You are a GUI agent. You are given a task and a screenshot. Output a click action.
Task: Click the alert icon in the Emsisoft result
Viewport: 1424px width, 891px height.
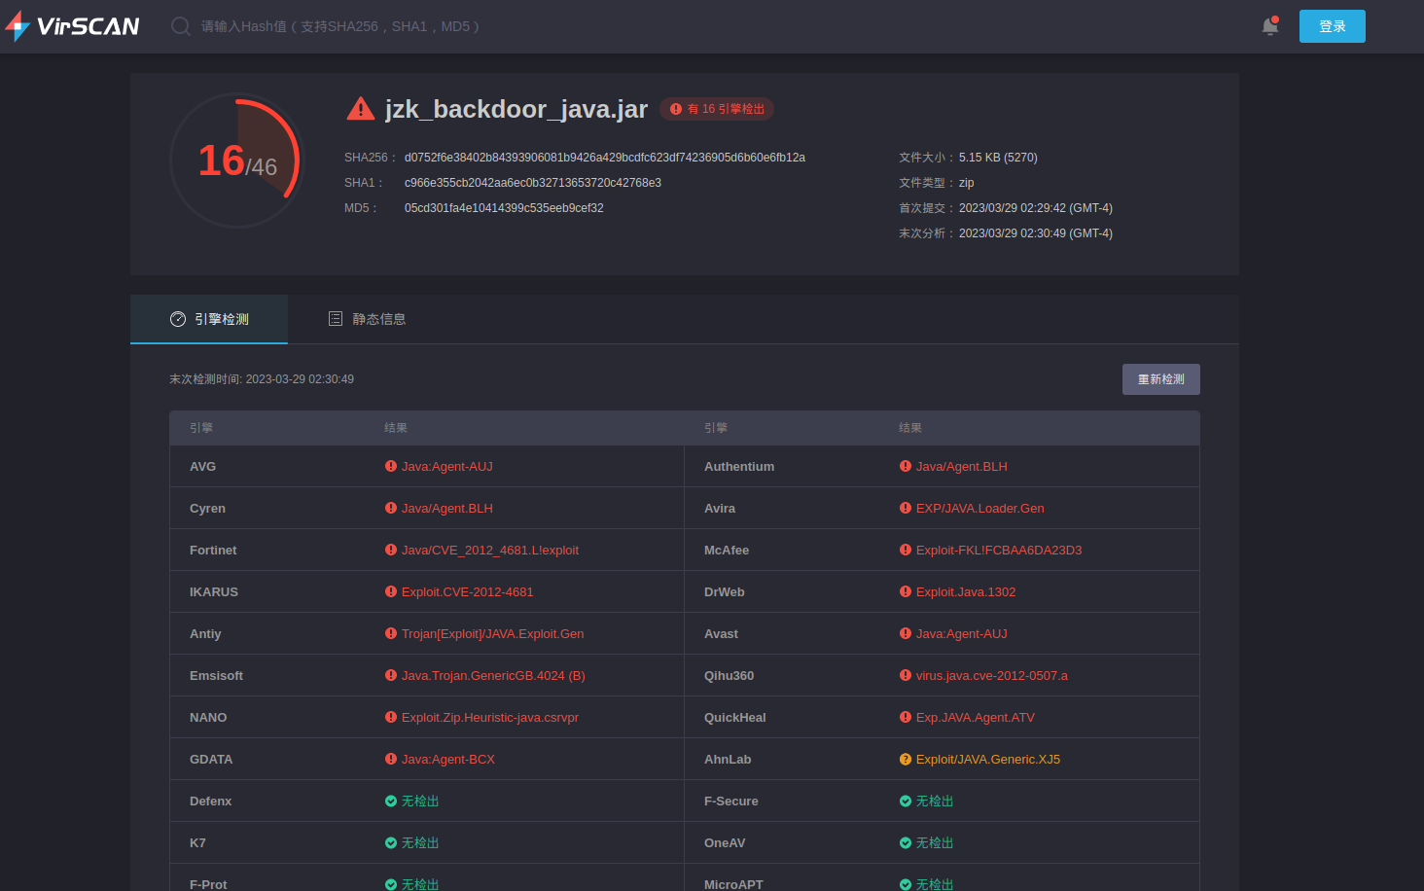(391, 675)
